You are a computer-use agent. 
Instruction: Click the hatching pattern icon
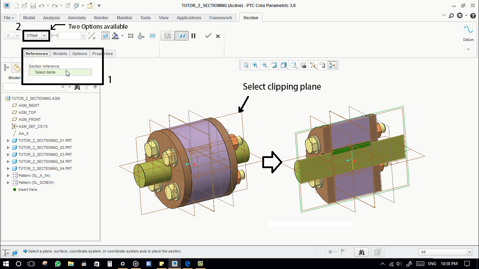131,36
